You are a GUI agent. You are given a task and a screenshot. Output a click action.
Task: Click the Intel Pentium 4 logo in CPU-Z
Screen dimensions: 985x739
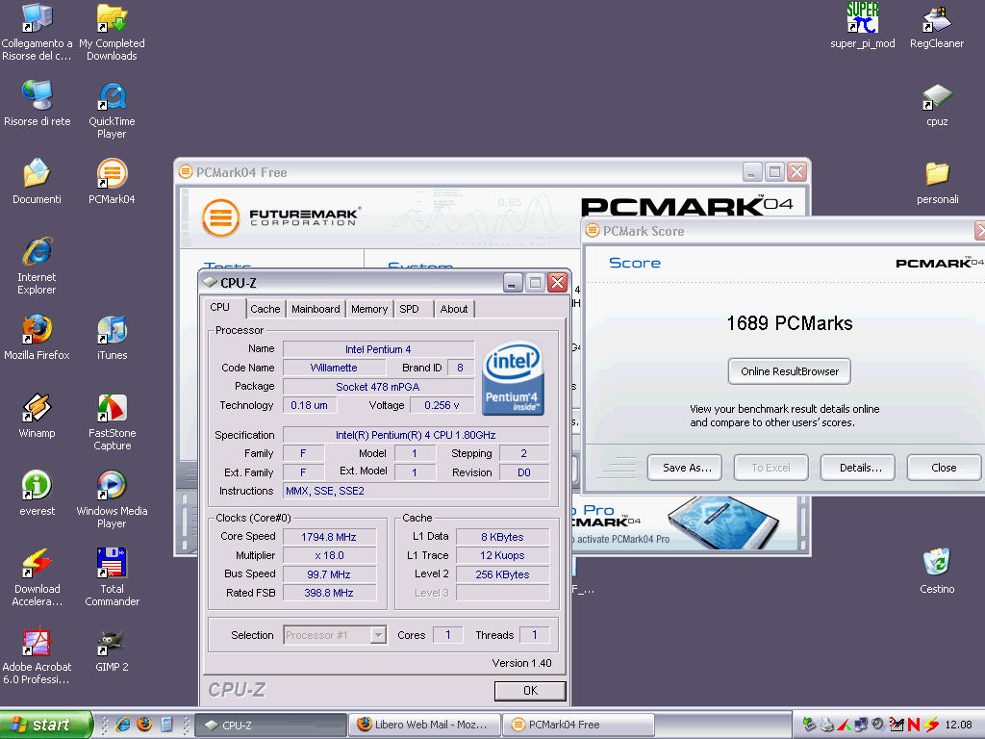pos(513,377)
